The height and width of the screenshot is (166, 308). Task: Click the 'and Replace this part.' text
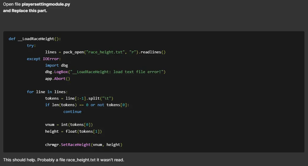[x=25, y=11]
